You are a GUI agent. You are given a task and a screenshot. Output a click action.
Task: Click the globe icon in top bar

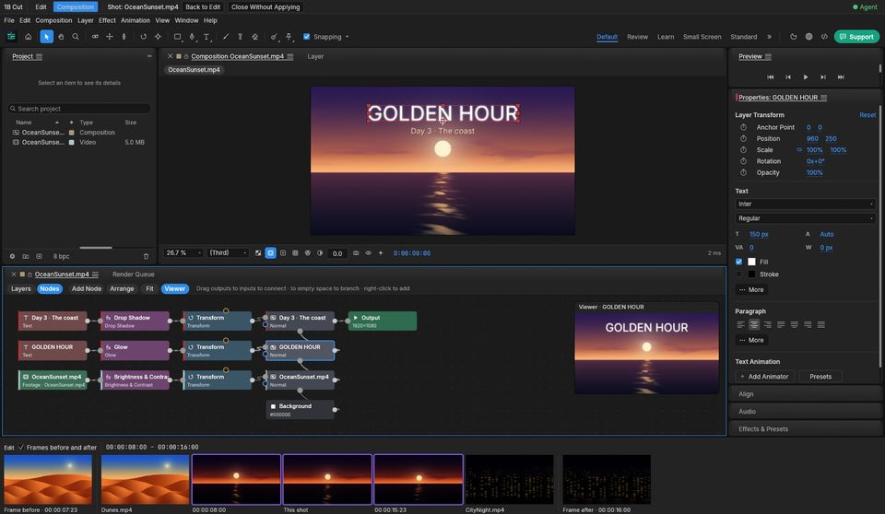[808, 37]
